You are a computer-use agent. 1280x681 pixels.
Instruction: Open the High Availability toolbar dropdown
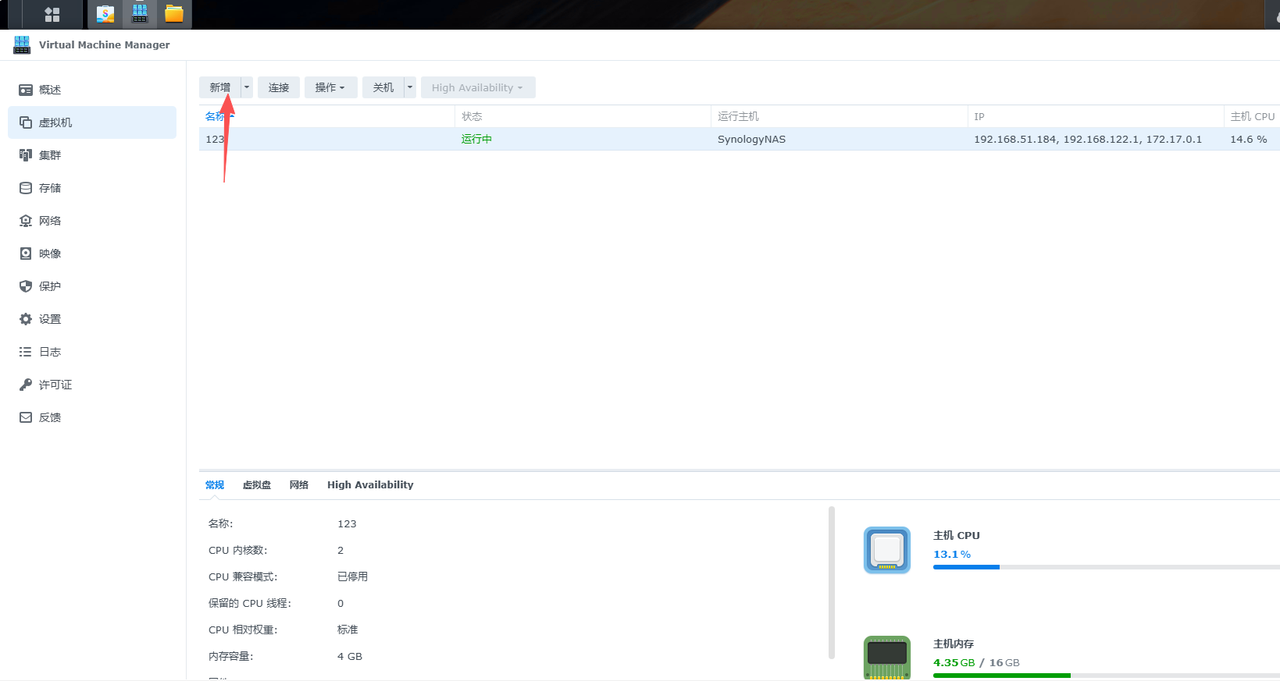point(478,87)
